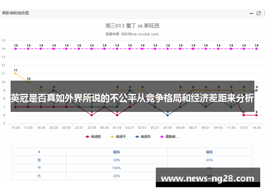
Task: Click the 100% table cell
Action: [x=117, y=168]
